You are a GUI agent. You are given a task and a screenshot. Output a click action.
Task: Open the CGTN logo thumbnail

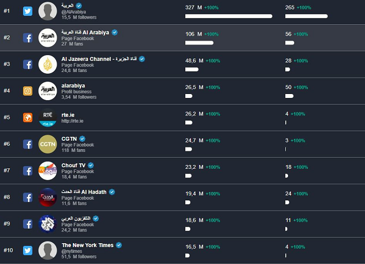[48, 144]
